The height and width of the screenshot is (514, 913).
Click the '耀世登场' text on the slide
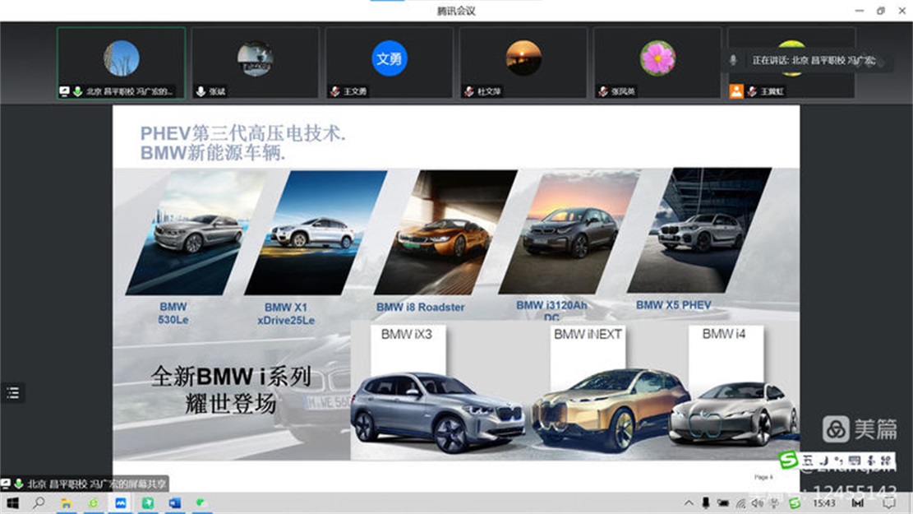(x=231, y=403)
